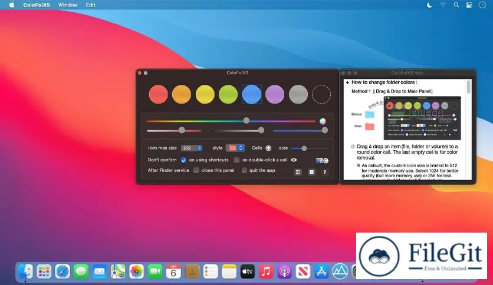
Task: Click the Finder refresh icon
Action: (x=322, y=160)
